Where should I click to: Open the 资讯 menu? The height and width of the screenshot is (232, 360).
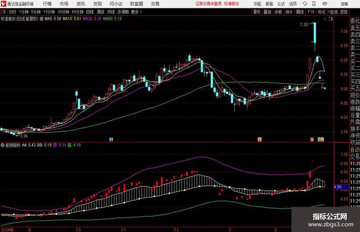81,4
